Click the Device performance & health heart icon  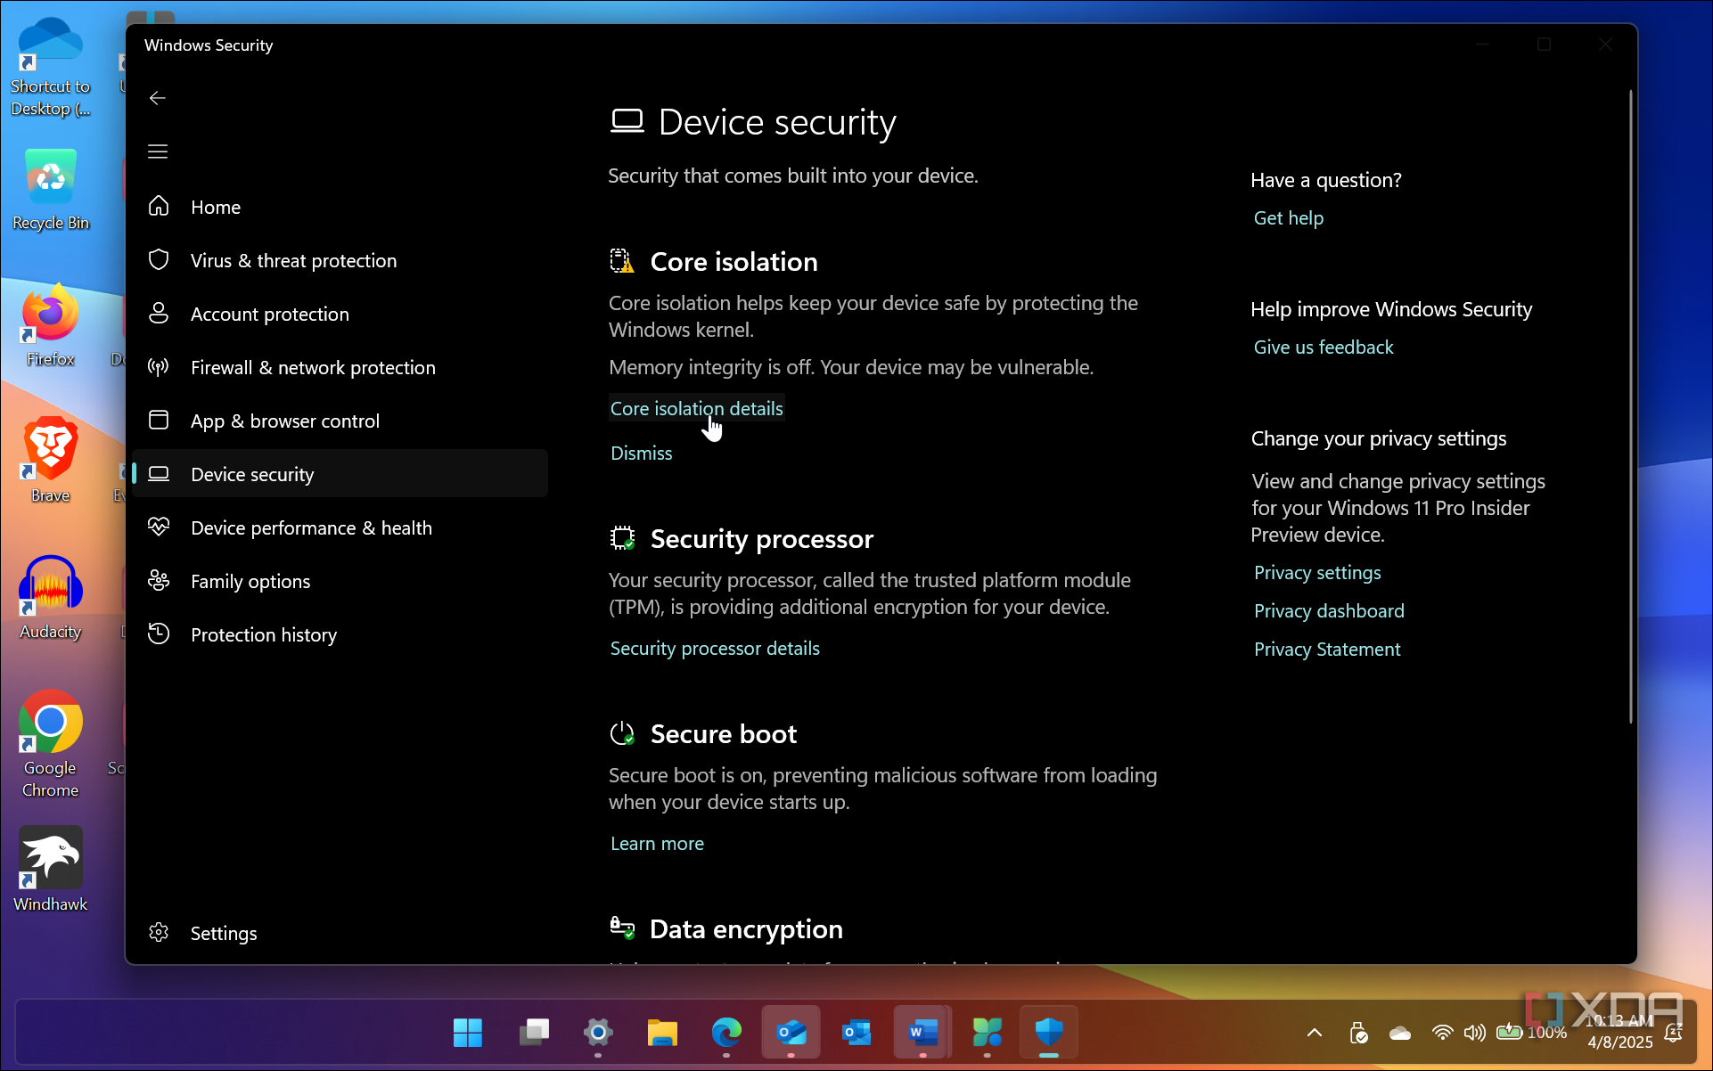coord(159,527)
